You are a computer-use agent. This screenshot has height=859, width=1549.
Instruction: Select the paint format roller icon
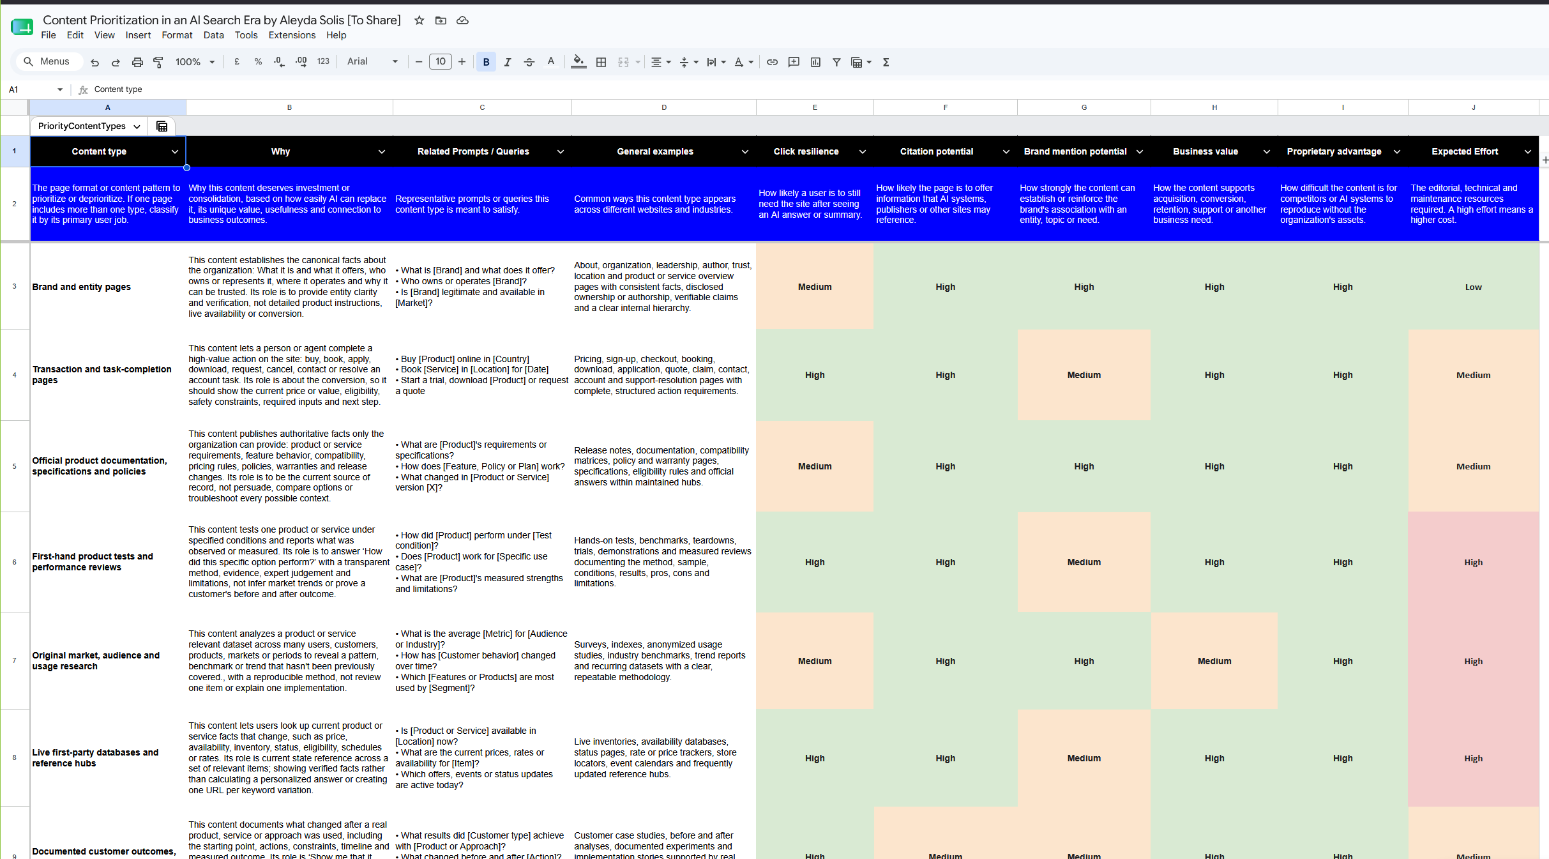point(158,62)
